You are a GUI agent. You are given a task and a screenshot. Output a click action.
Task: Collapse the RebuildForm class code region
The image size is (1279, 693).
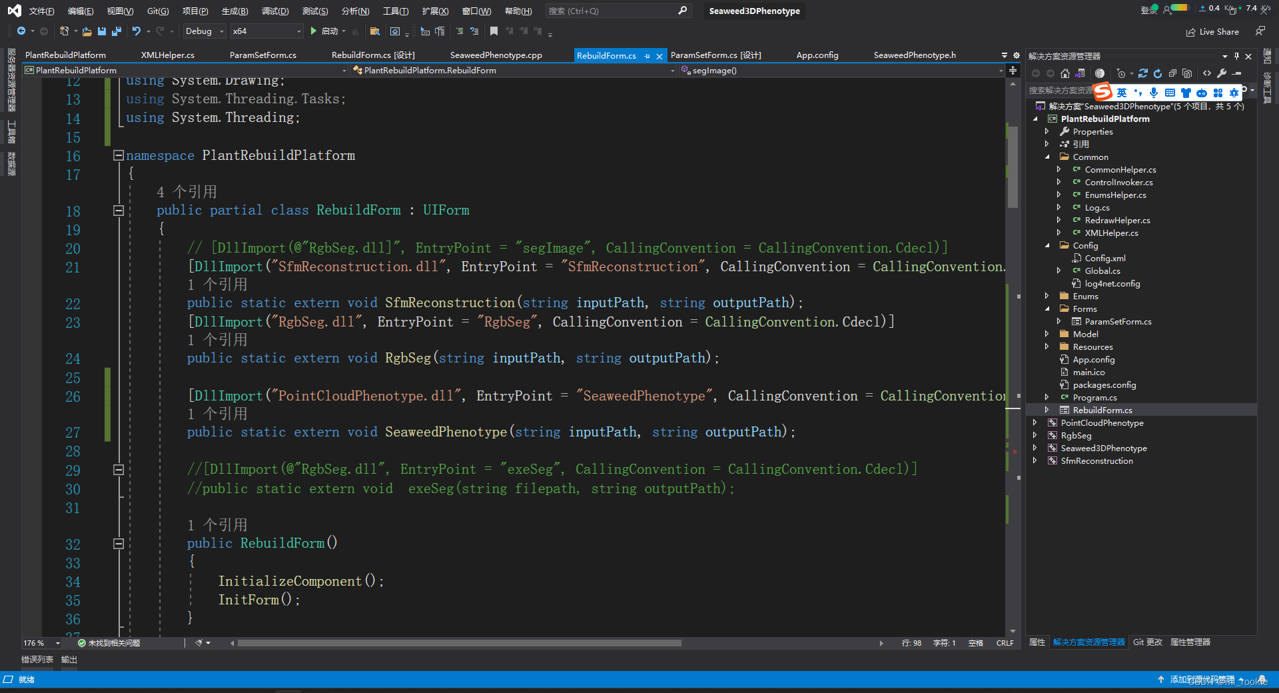tap(119, 211)
